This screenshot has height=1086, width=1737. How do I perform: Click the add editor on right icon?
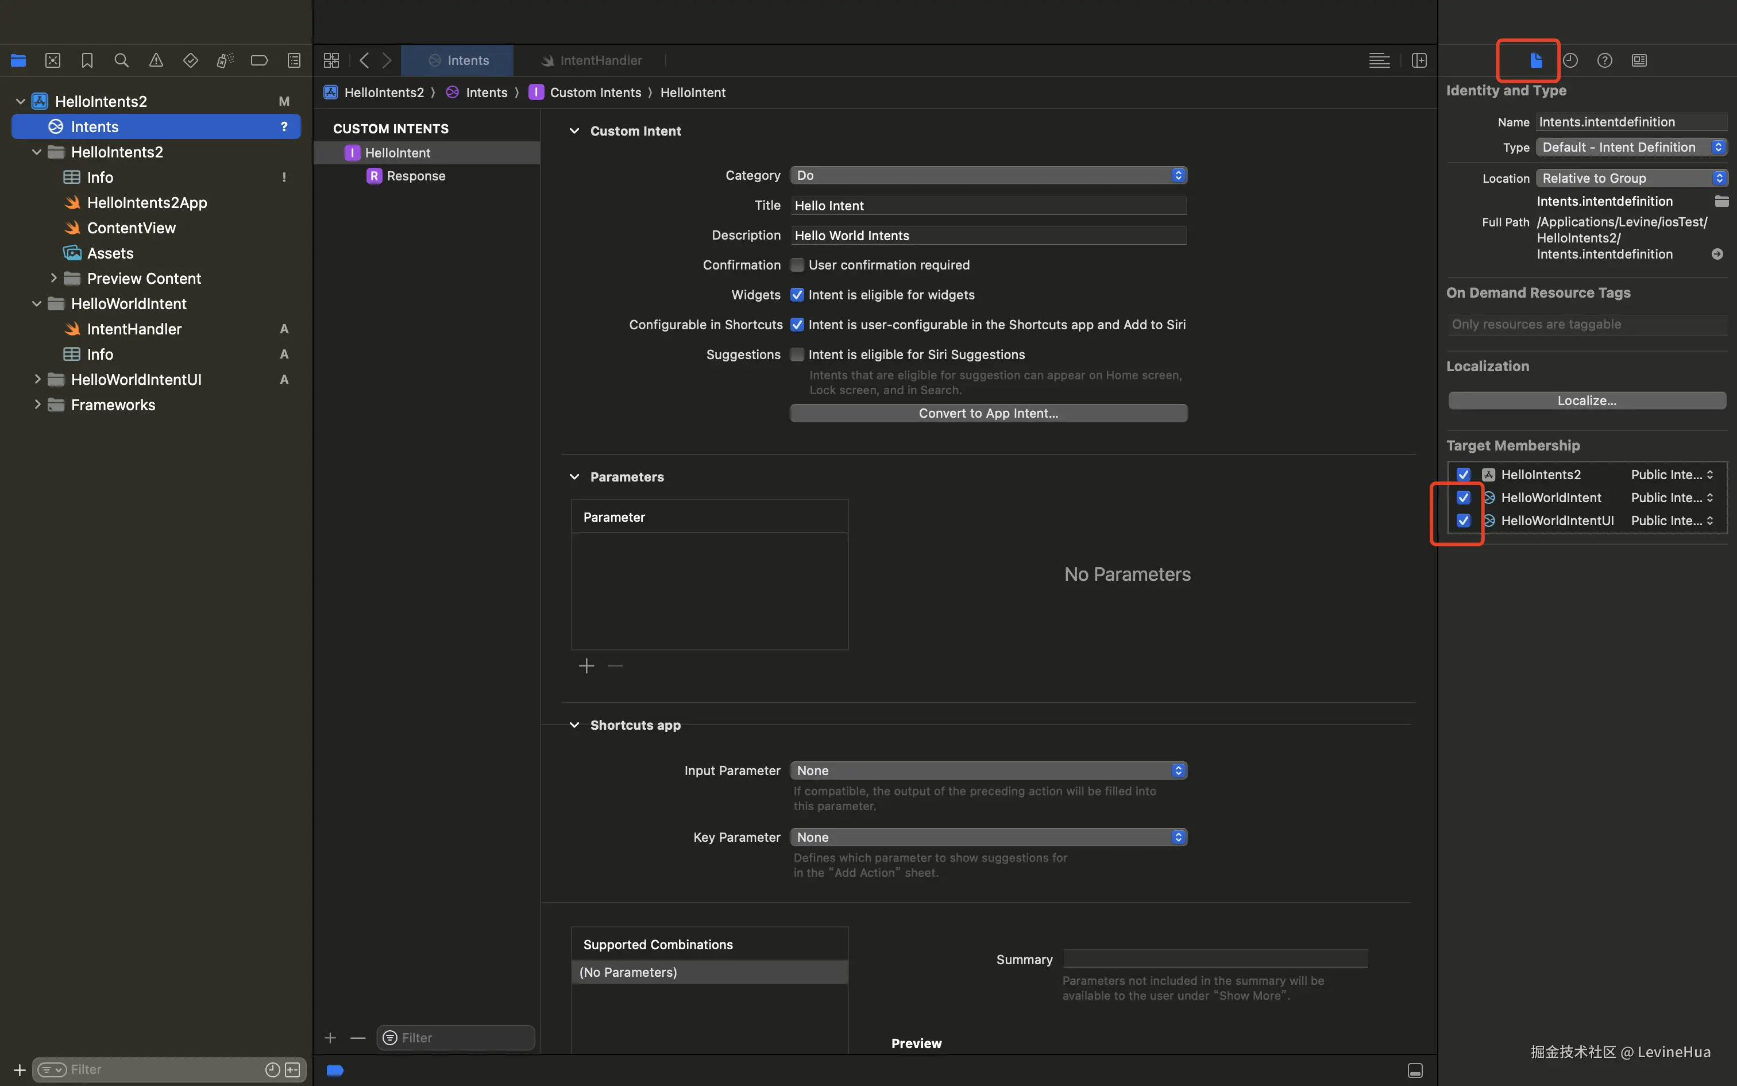click(x=1418, y=60)
